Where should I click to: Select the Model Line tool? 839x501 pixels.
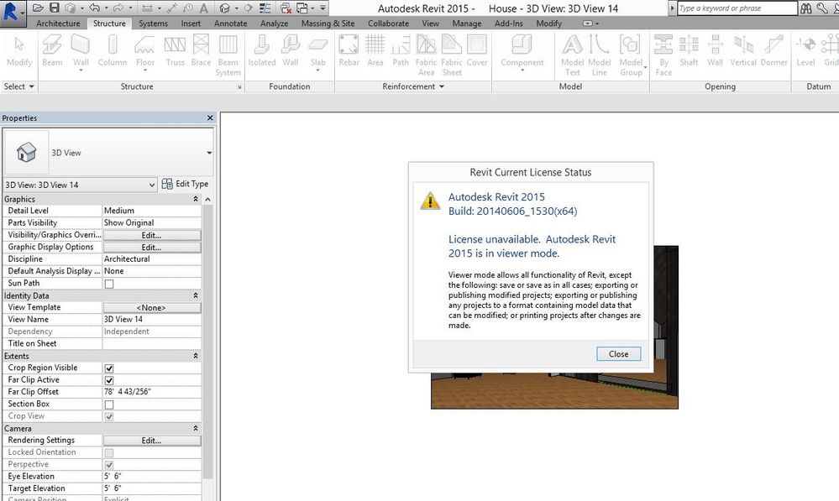click(x=600, y=55)
